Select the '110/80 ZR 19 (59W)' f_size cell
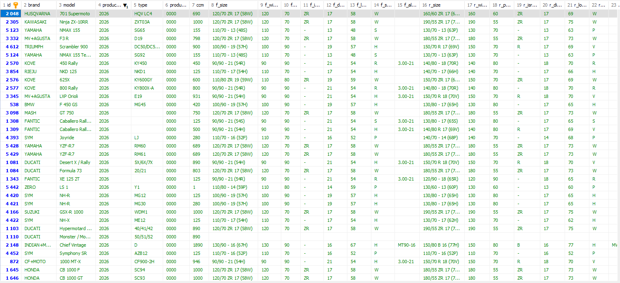This screenshot has width=620, height=283. click(x=233, y=80)
